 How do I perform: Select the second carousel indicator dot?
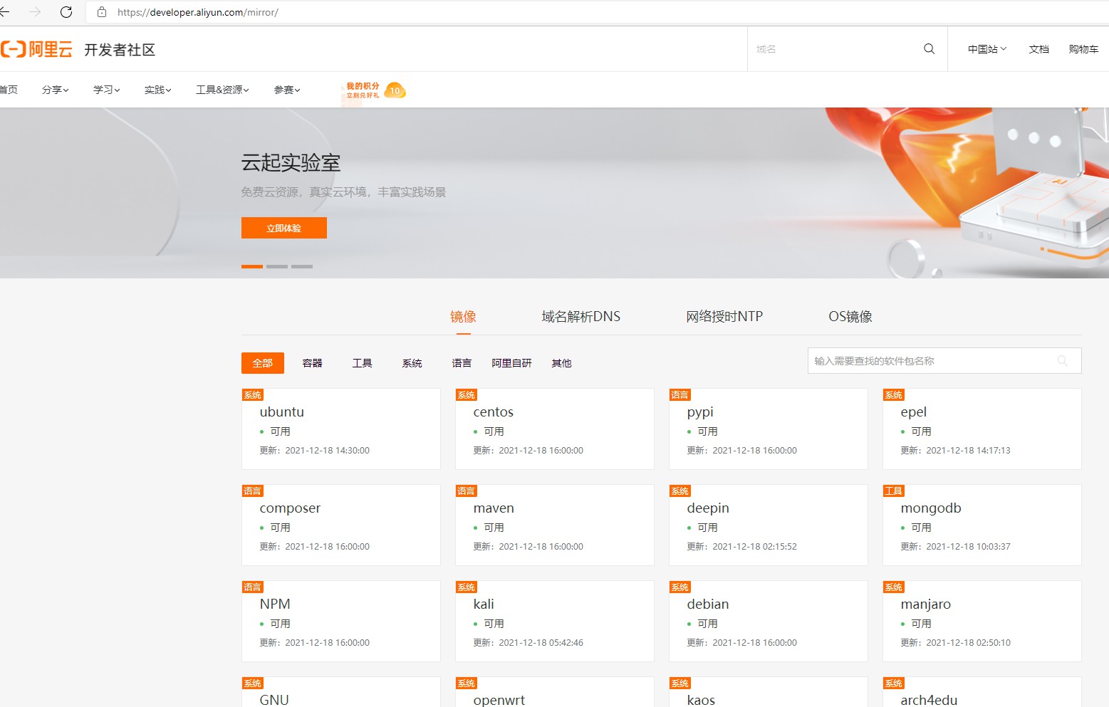coord(276,266)
